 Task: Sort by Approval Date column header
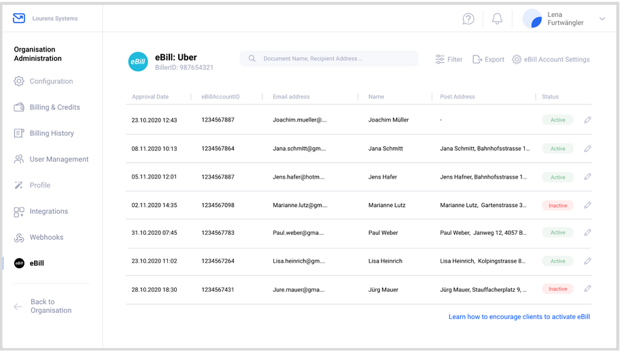coord(150,96)
